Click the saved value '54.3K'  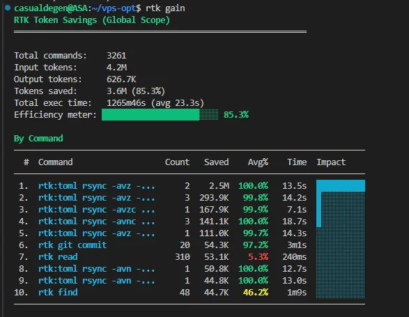tap(216, 245)
